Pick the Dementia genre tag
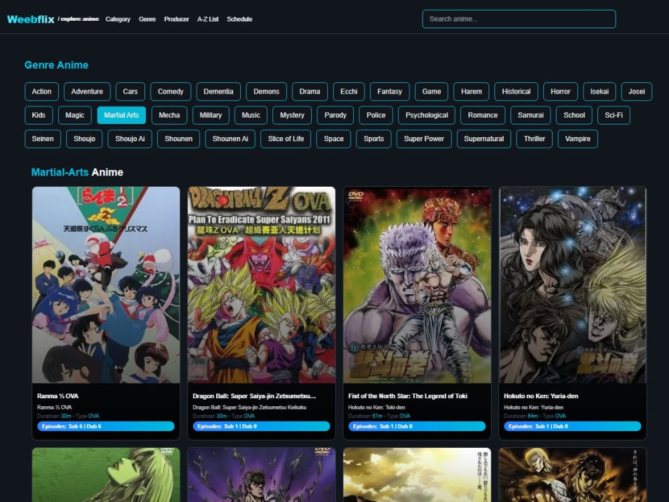669x502 pixels. [x=219, y=91]
